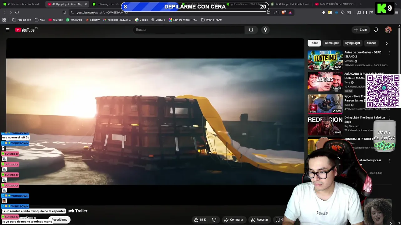Open the Antes de que Gastes thumbnail
The image size is (401, 225).
pos(325,60)
